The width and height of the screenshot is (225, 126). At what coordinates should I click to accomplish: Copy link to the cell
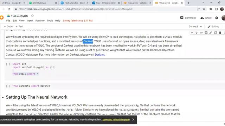[x=201, y=33]
